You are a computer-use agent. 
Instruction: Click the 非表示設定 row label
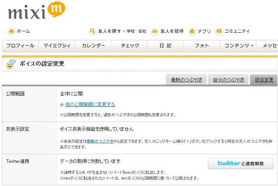tap(18, 129)
